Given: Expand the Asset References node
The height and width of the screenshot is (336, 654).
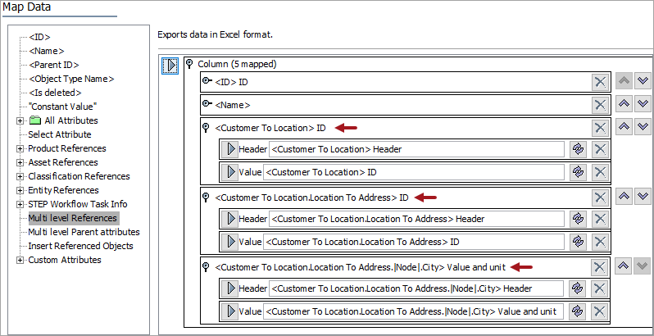Looking at the screenshot, I should 20,162.
